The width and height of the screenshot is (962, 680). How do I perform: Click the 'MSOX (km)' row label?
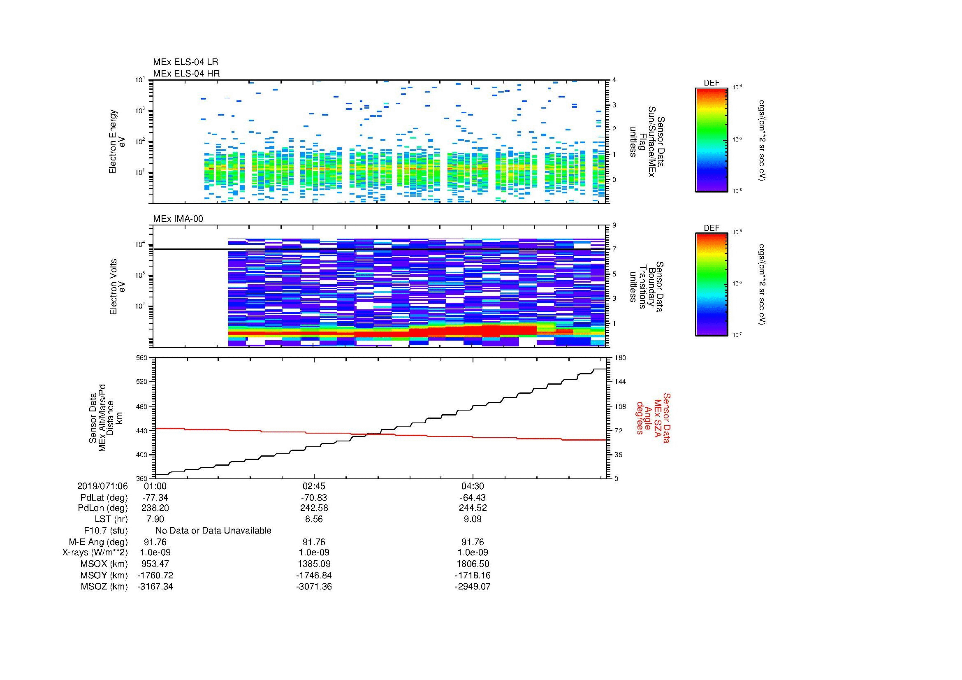click(104, 564)
